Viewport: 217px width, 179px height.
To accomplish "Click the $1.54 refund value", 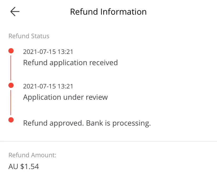I will (x=30, y=166).
